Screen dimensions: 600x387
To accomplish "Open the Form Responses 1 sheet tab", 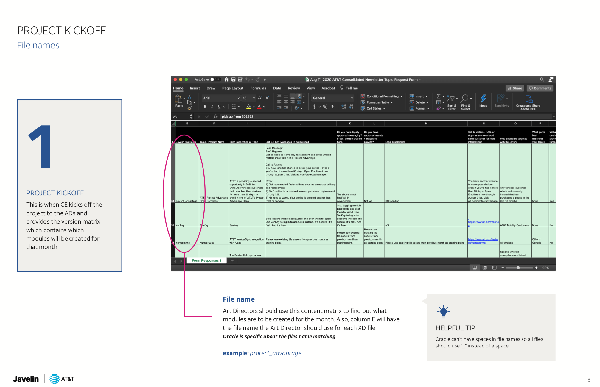I will pos(206,260).
